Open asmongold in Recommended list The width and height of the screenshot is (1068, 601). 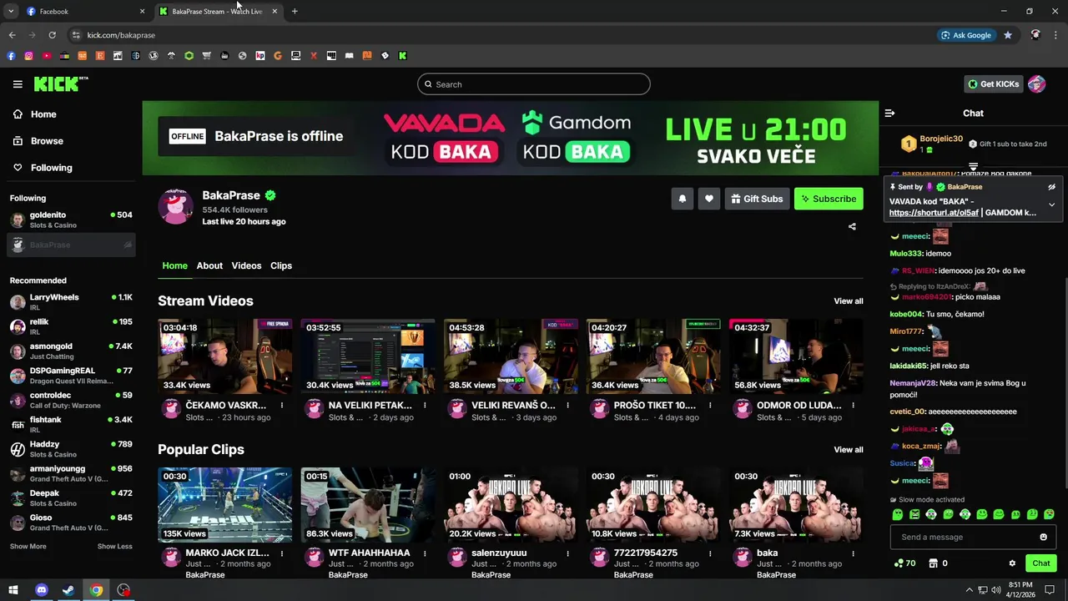click(x=71, y=351)
